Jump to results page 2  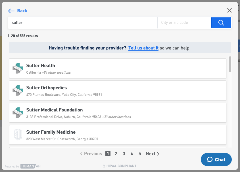click(x=116, y=154)
